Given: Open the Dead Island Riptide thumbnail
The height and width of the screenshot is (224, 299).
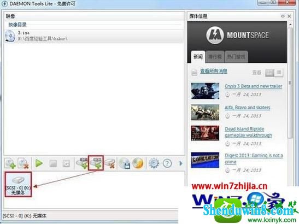Looking at the screenshot, I should tap(205, 133).
